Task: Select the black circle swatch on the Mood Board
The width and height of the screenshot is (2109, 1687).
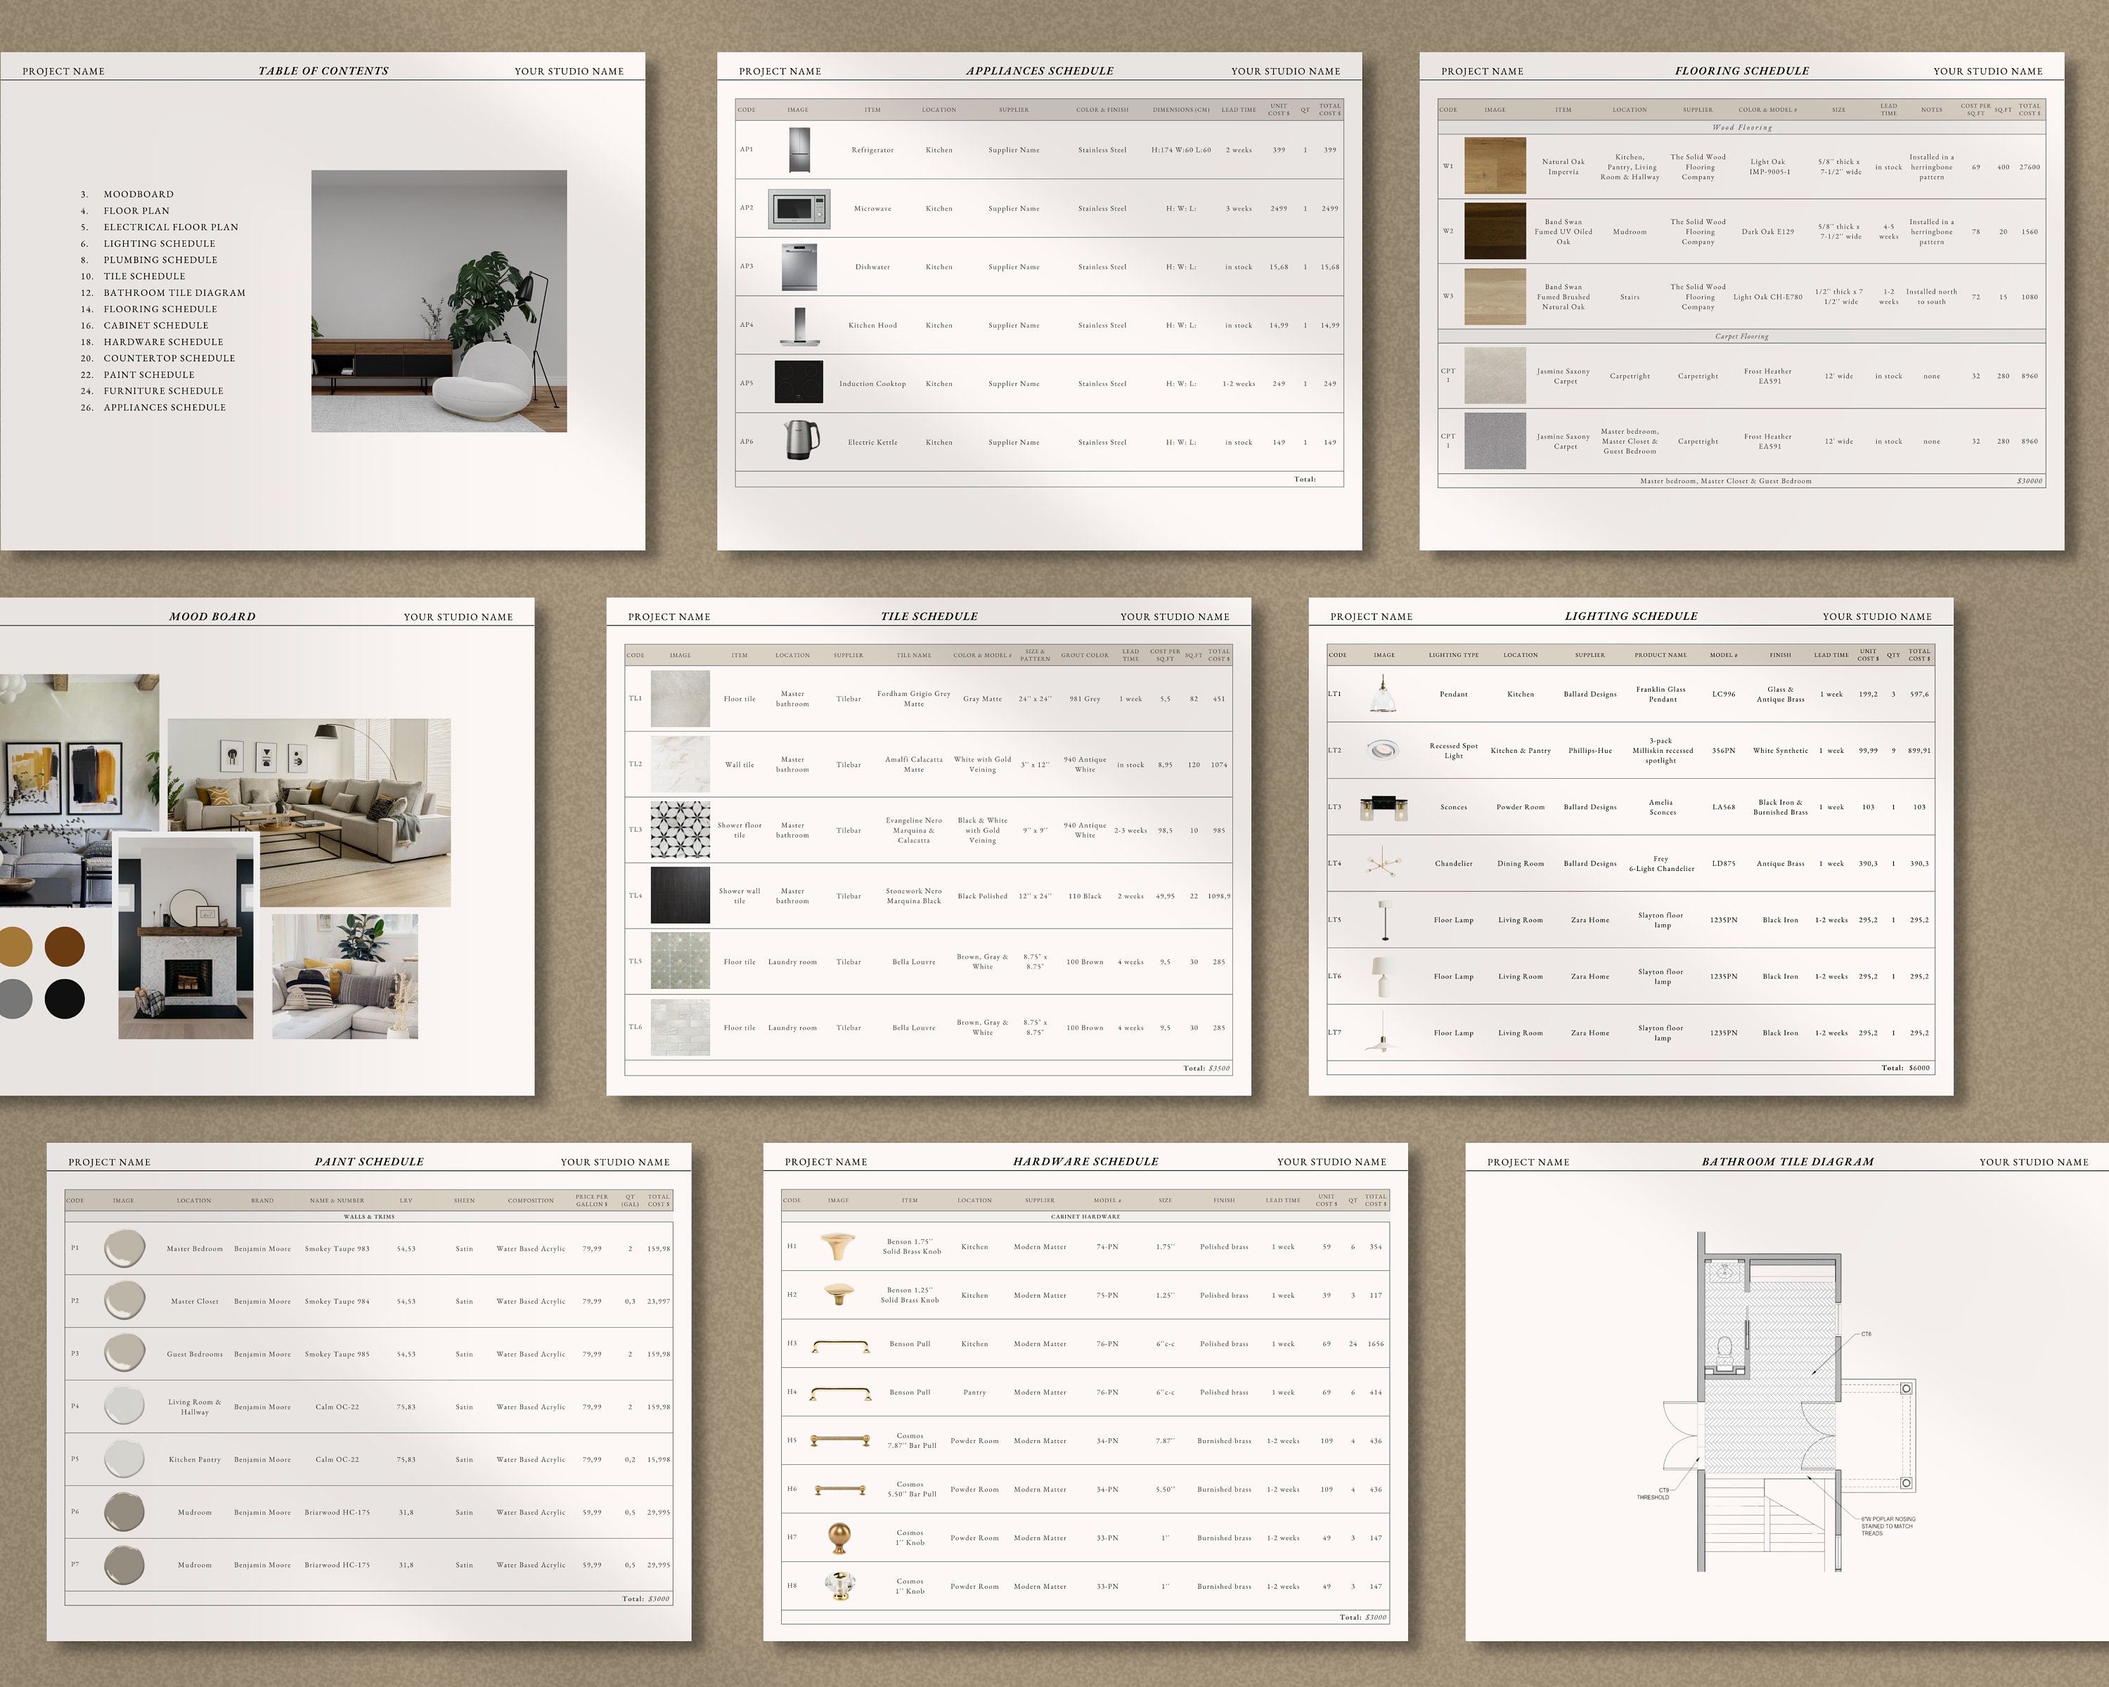Action: pyautogui.click(x=63, y=1000)
